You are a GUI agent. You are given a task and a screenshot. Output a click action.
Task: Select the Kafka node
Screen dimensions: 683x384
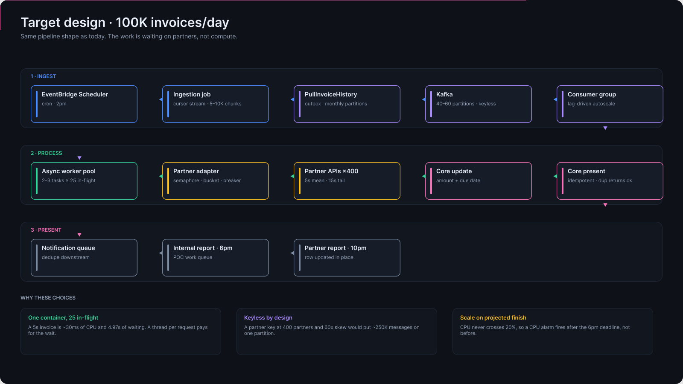[479, 104]
